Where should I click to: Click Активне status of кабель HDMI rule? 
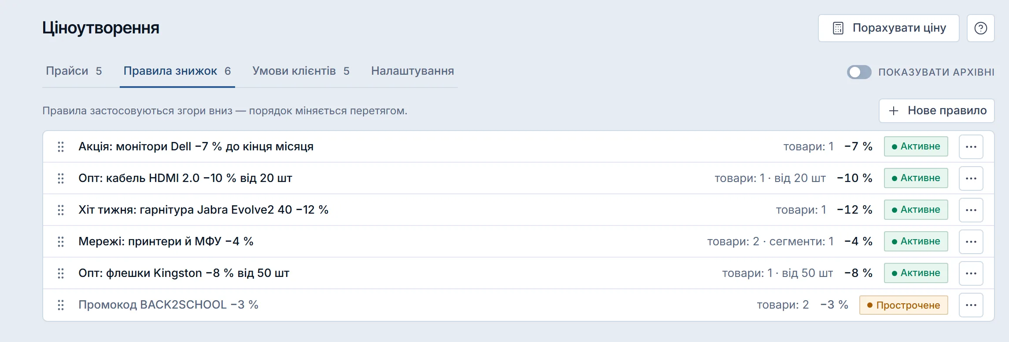916,178
